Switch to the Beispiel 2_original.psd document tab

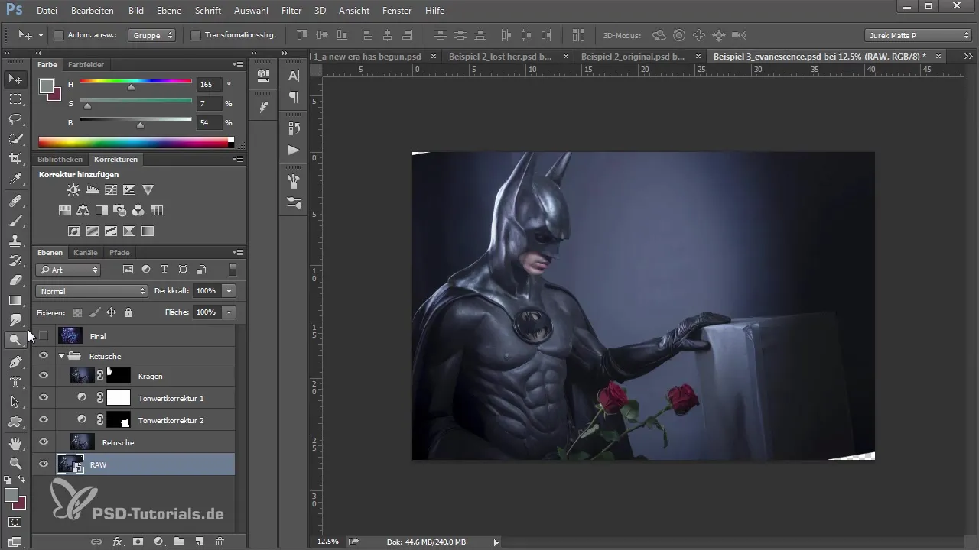click(633, 57)
